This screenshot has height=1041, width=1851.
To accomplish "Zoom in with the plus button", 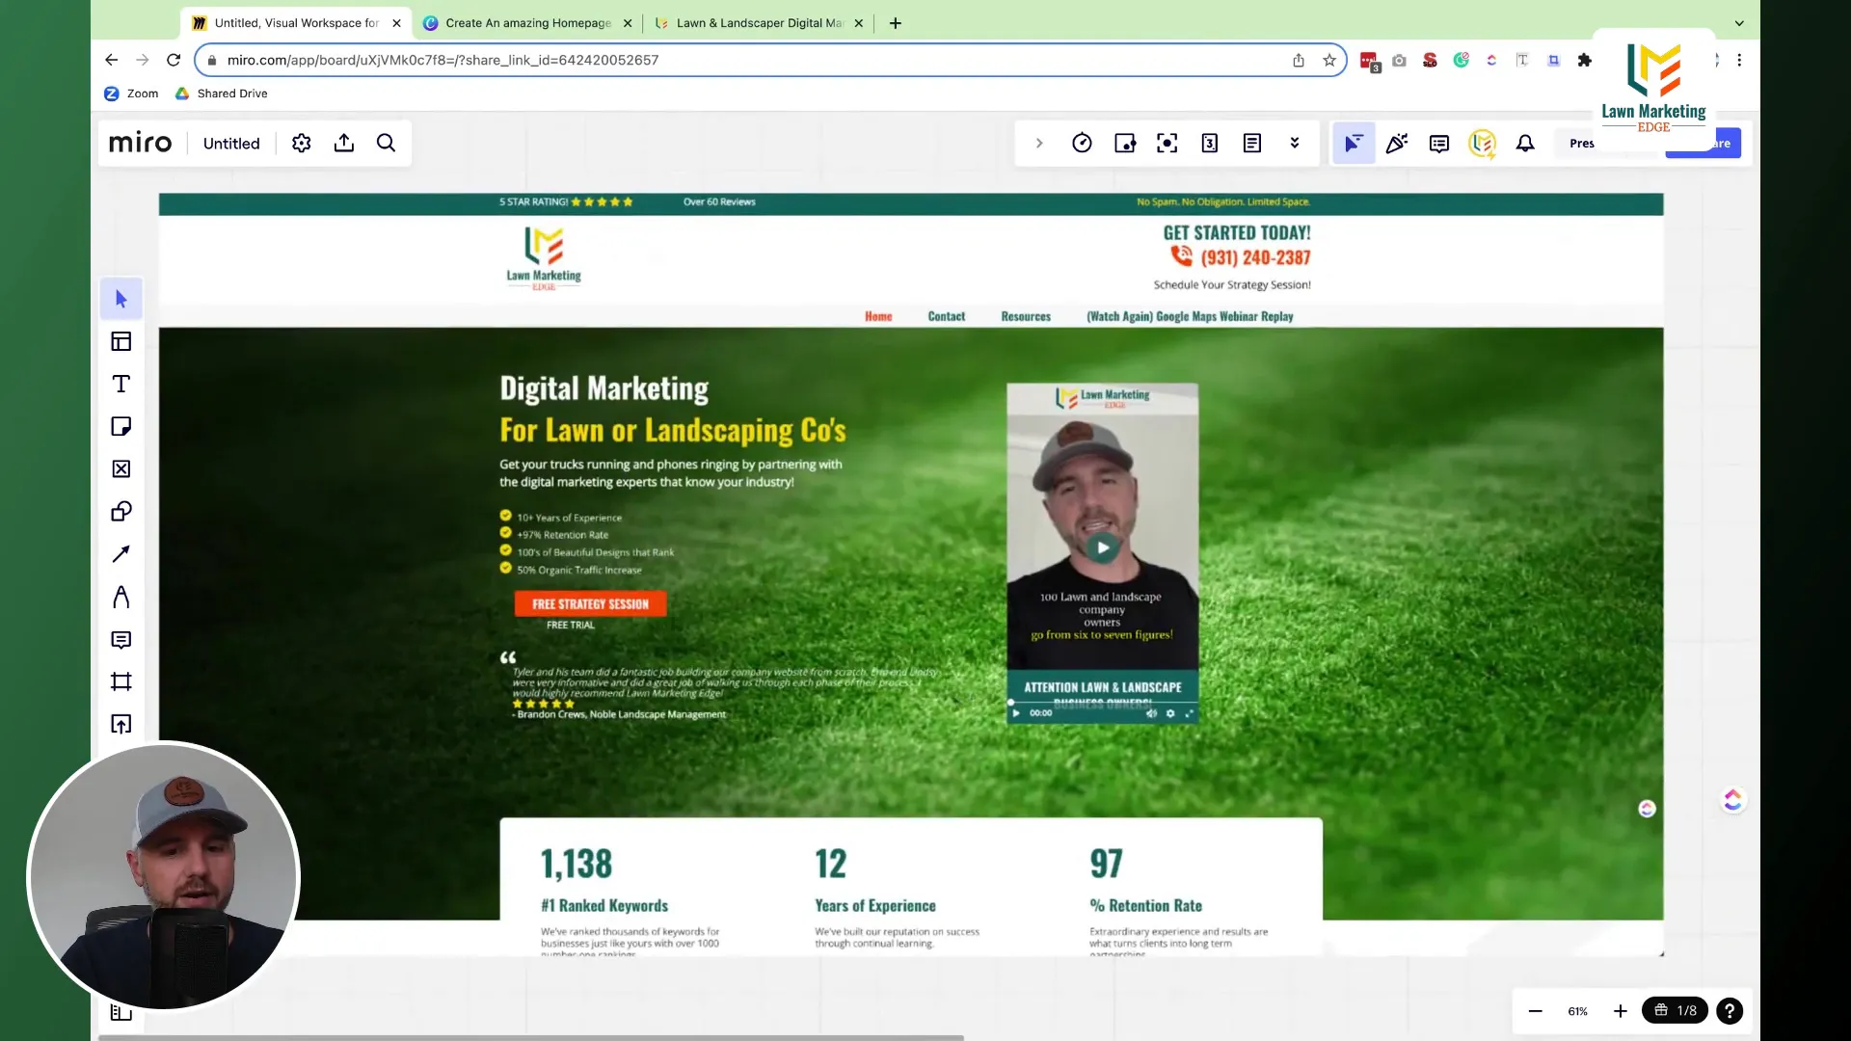I will coord(1620,1010).
